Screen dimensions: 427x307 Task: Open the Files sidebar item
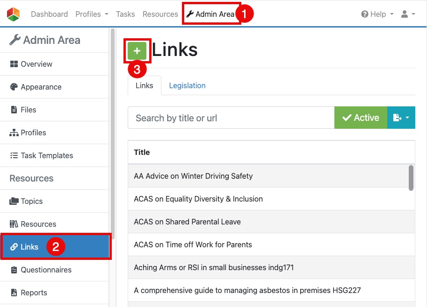point(28,110)
